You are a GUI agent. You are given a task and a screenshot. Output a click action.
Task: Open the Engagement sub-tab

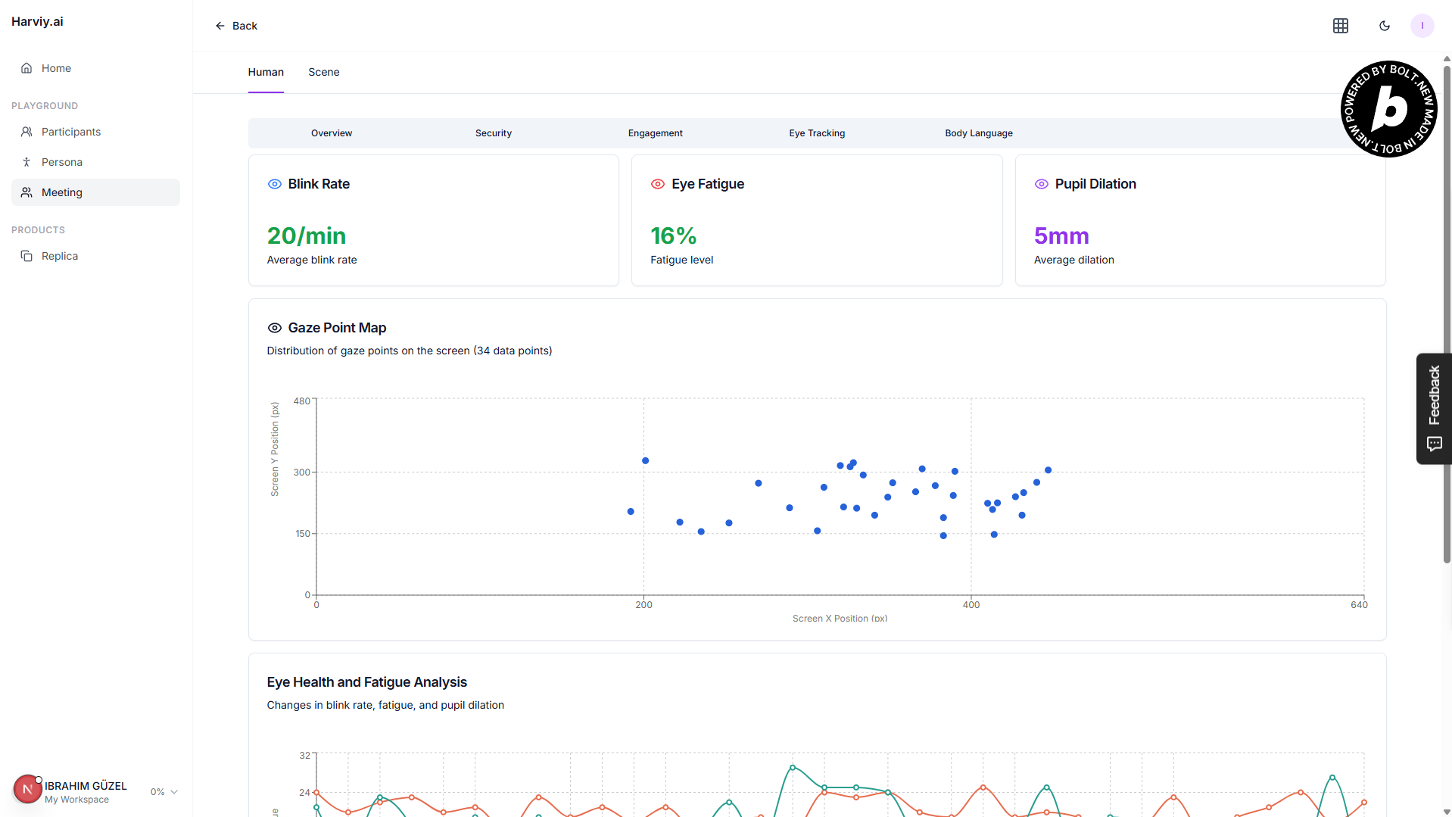pos(655,133)
